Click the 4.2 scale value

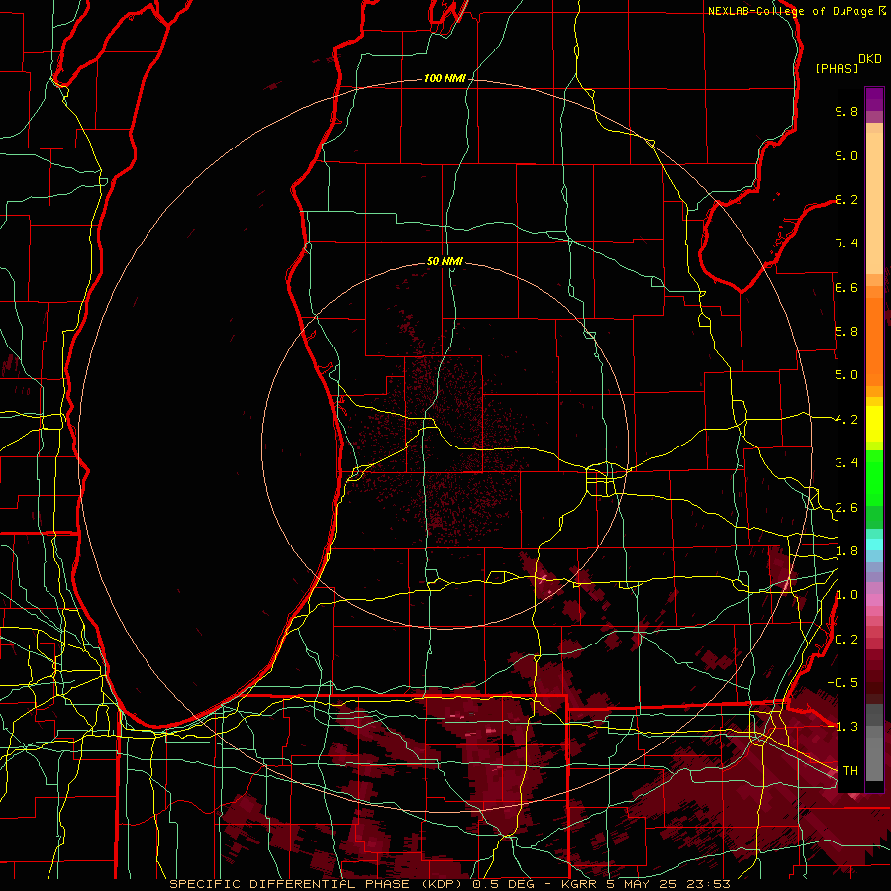click(x=846, y=420)
